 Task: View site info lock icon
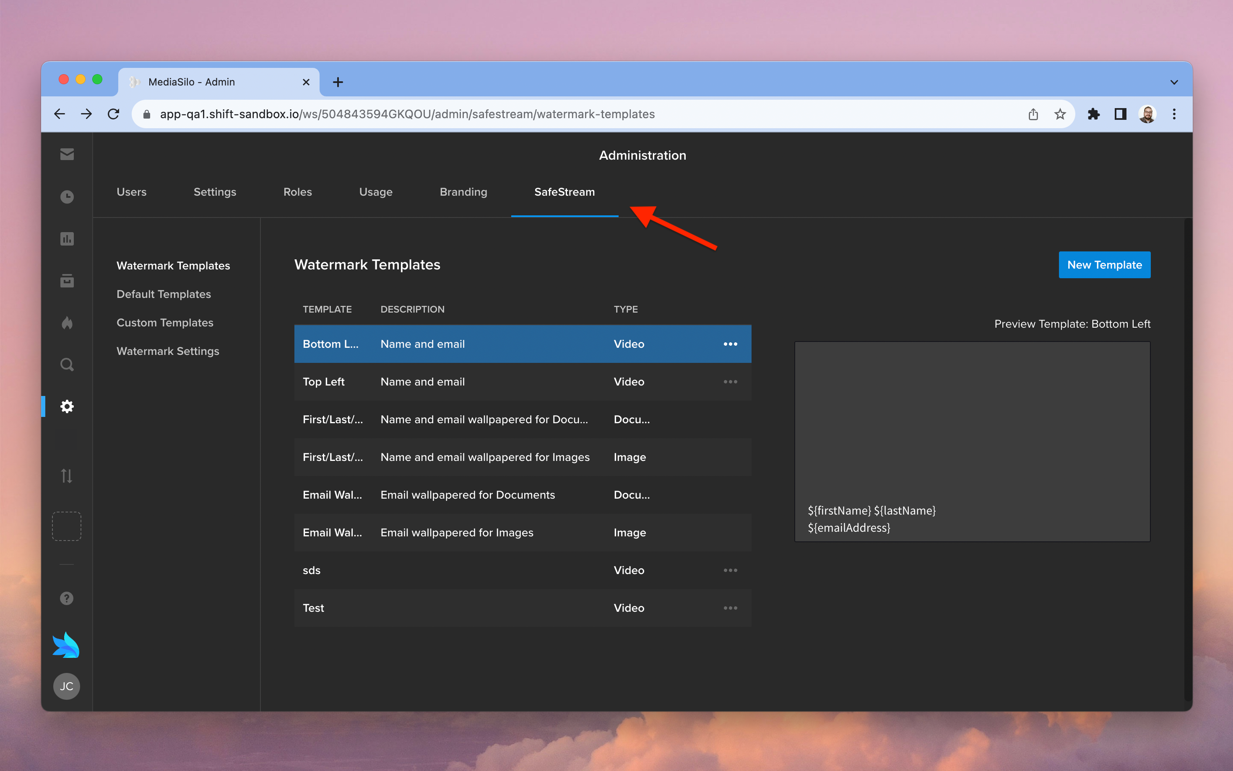click(146, 114)
